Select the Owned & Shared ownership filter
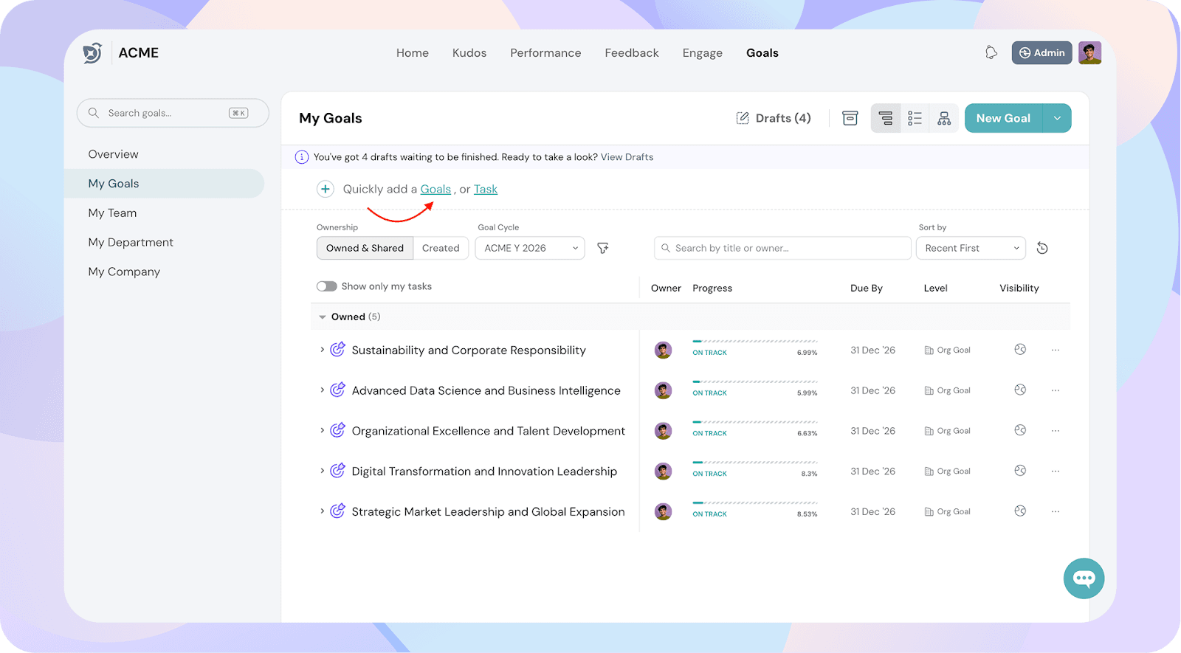This screenshot has width=1181, height=653. (365, 249)
